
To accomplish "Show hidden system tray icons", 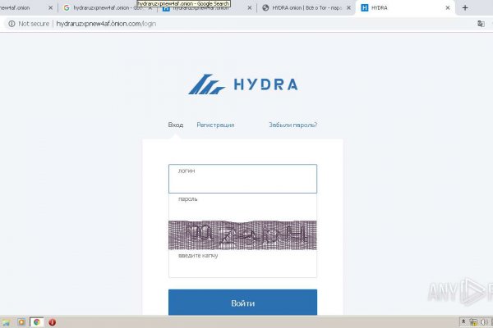I will pos(463,322).
